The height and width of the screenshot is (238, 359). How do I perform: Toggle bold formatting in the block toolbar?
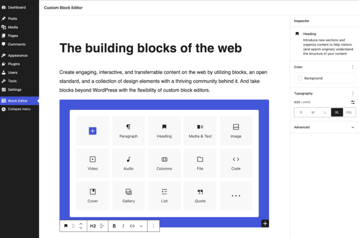point(114,226)
